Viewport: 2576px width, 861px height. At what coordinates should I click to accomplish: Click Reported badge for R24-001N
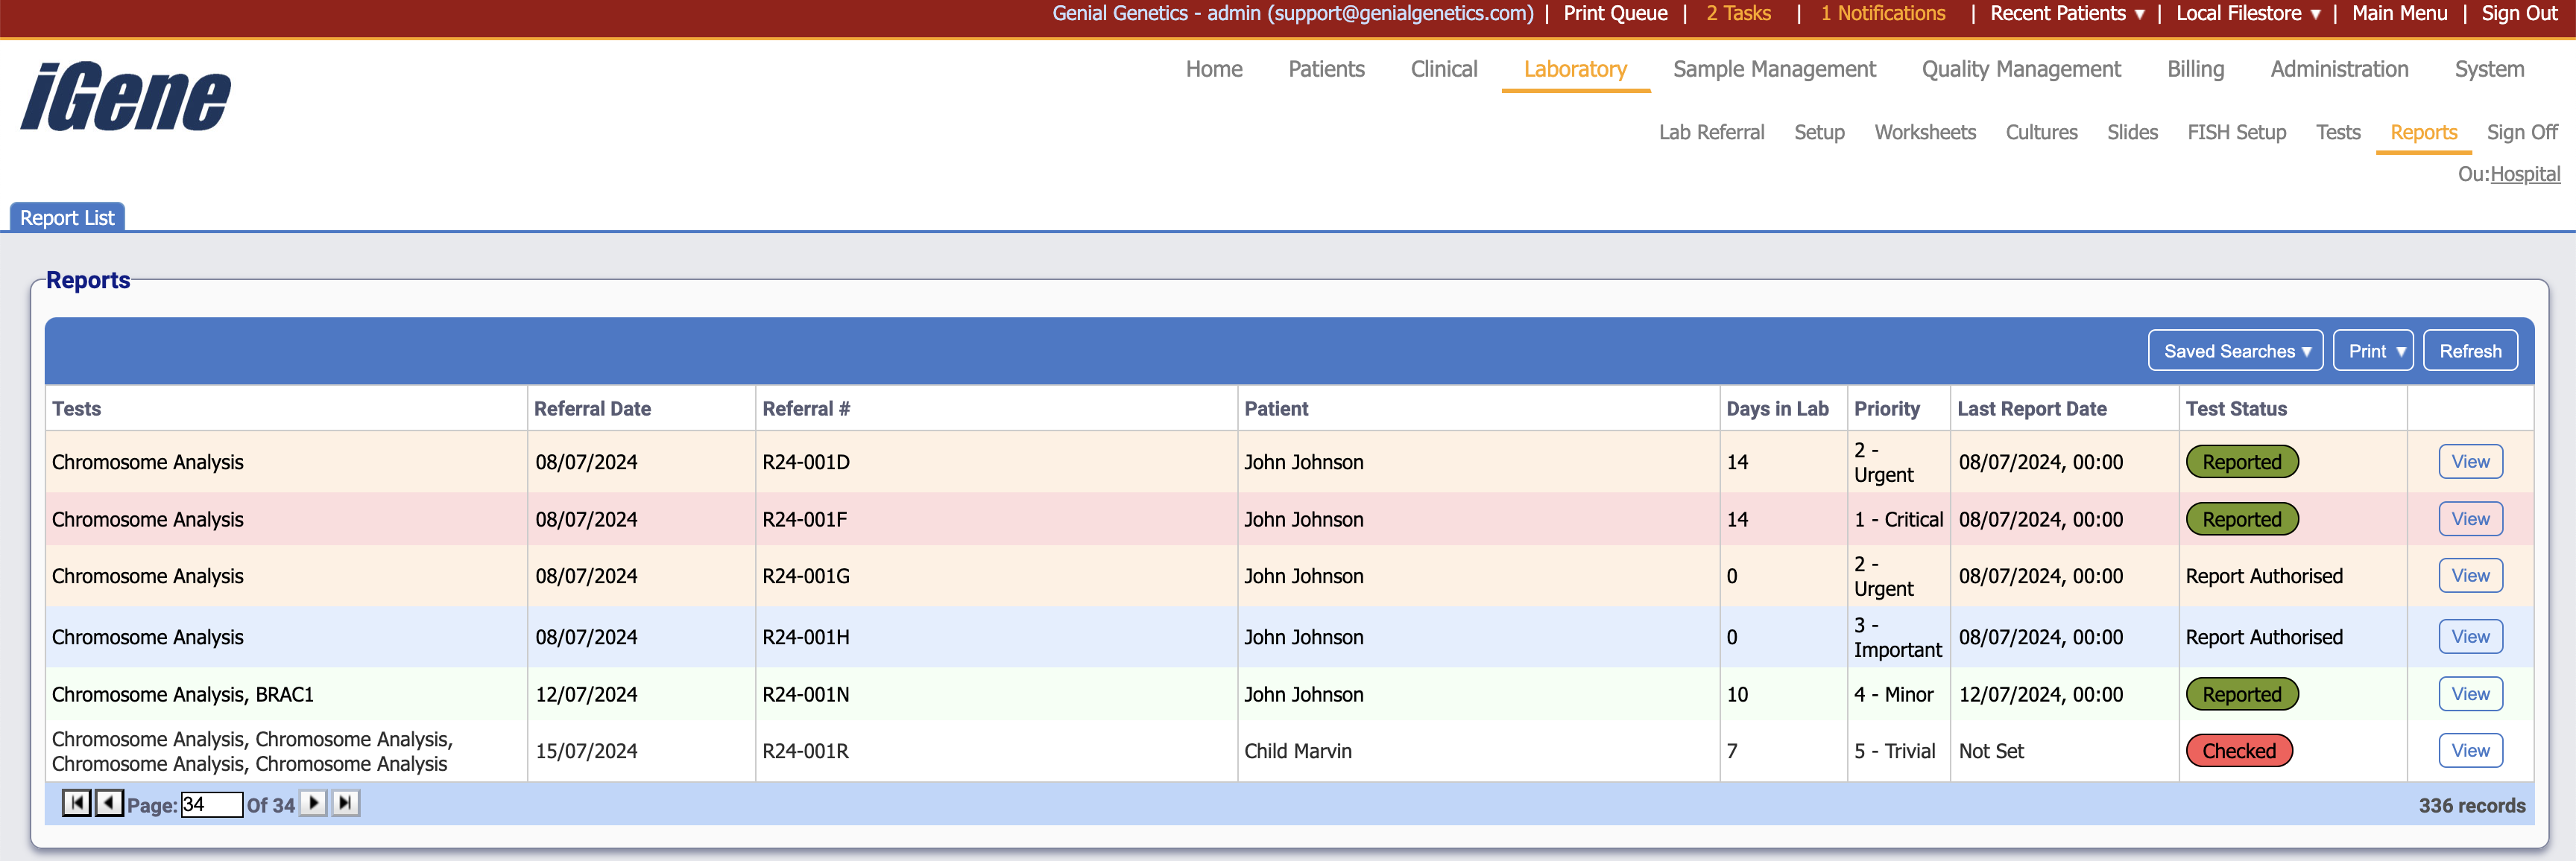point(2241,694)
